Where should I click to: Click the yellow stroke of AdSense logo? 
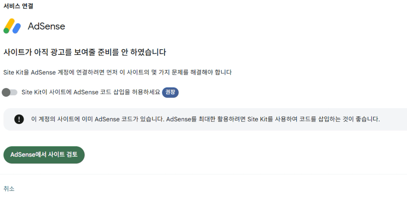click(x=11, y=24)
